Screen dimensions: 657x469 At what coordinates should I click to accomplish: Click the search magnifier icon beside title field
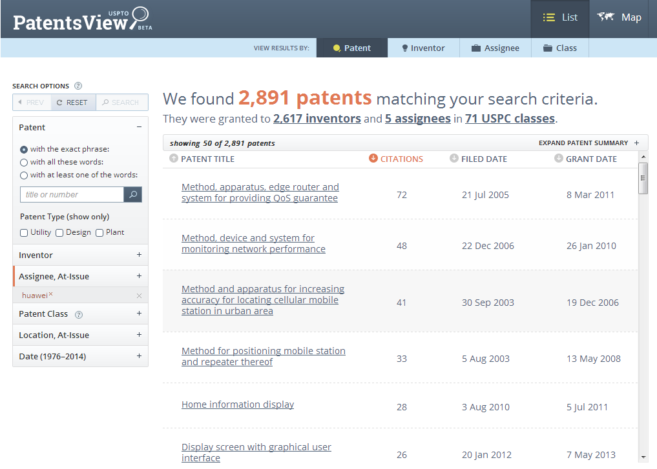[132, 195]
